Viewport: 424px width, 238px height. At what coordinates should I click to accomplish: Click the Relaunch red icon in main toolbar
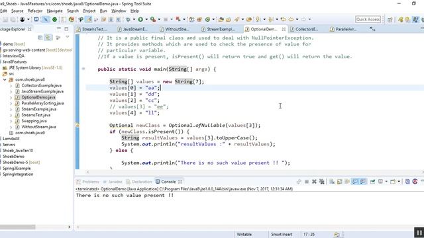pyautogui.click(x=178, y=19)
